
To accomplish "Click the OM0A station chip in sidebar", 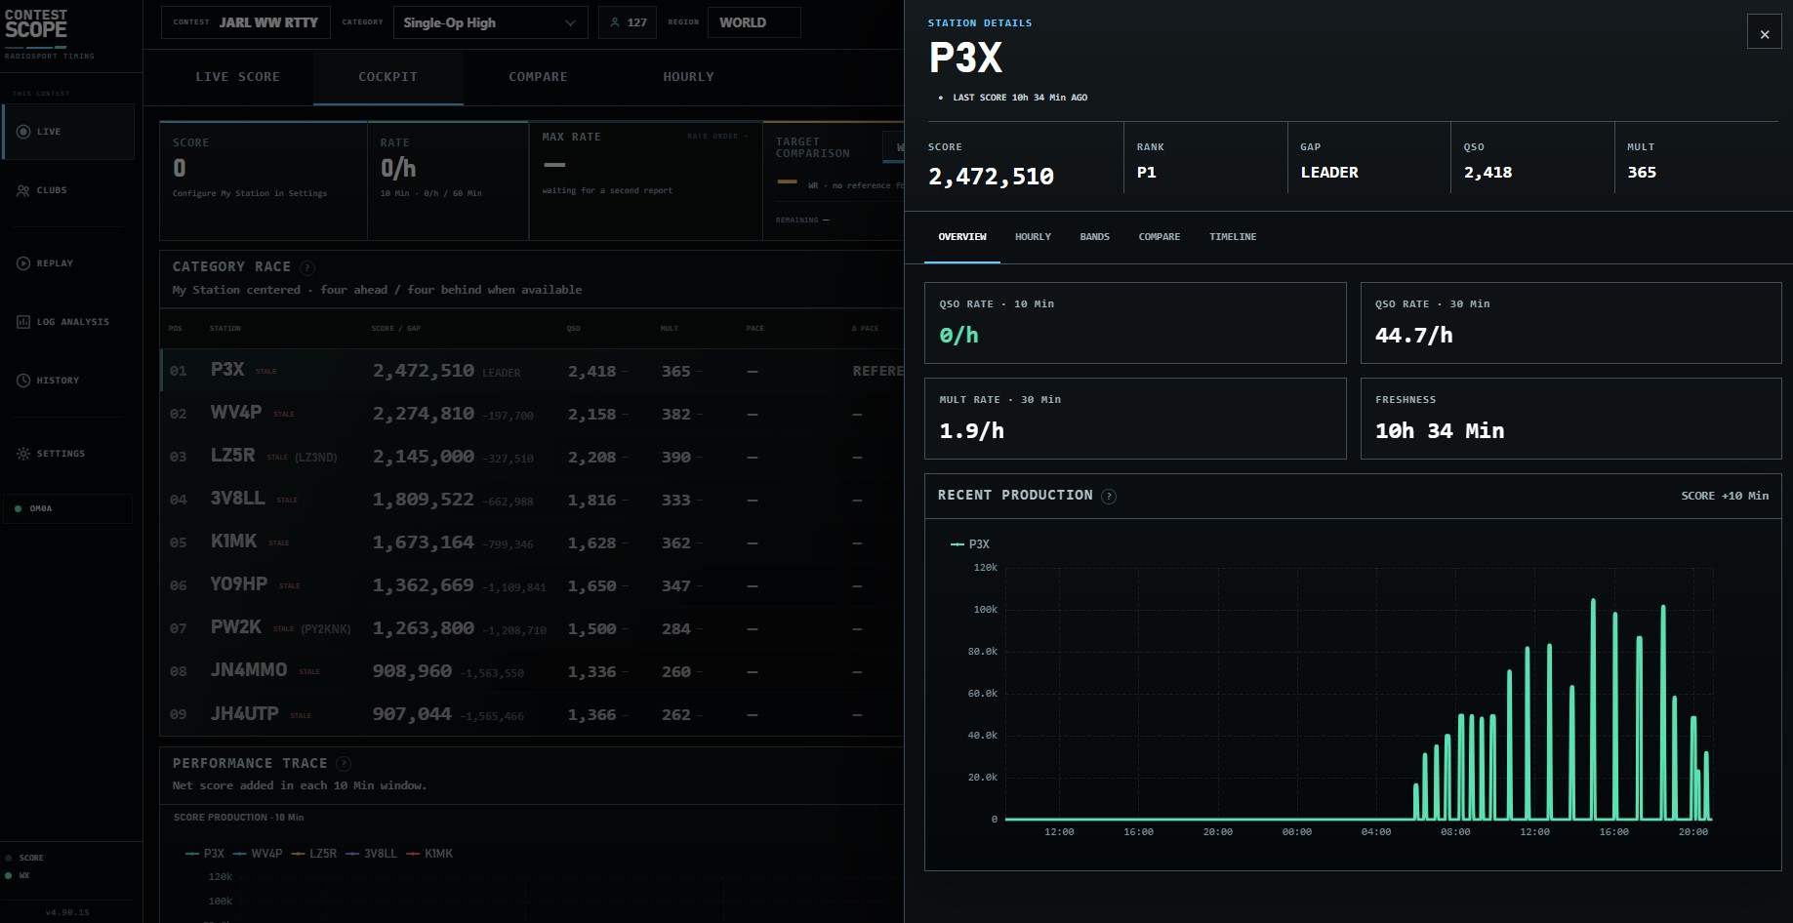I will coord(68,508).
